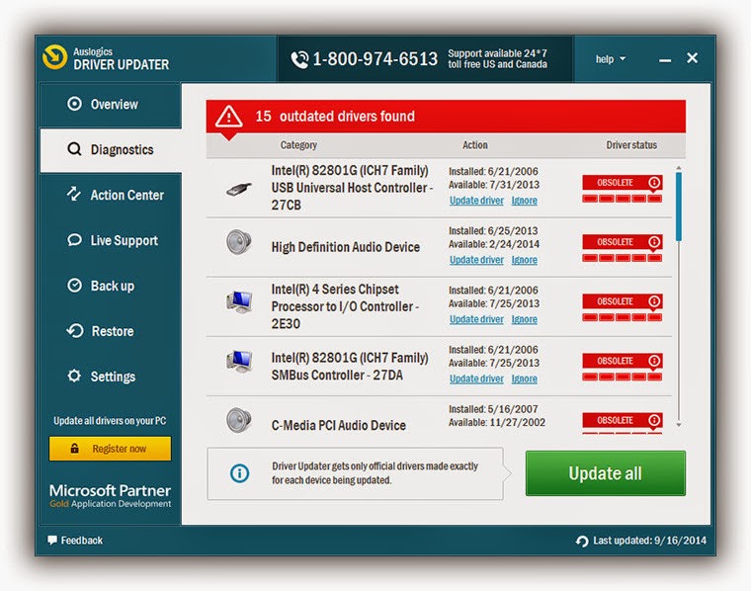The height and width of the screenshot is (591, 751).
Task: Click the green Update all button
Action: point(606,473)
